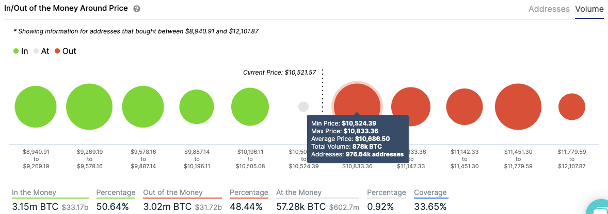Toggle the green In legend item
Viewport: 608px width, 214px height.
[x=21, y=51]
